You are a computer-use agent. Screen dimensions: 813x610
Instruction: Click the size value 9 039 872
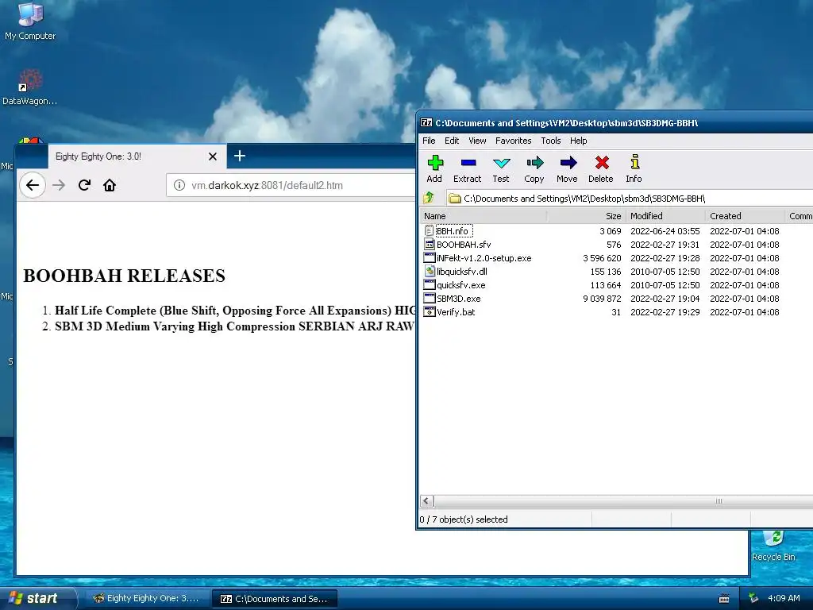[602, 299]
